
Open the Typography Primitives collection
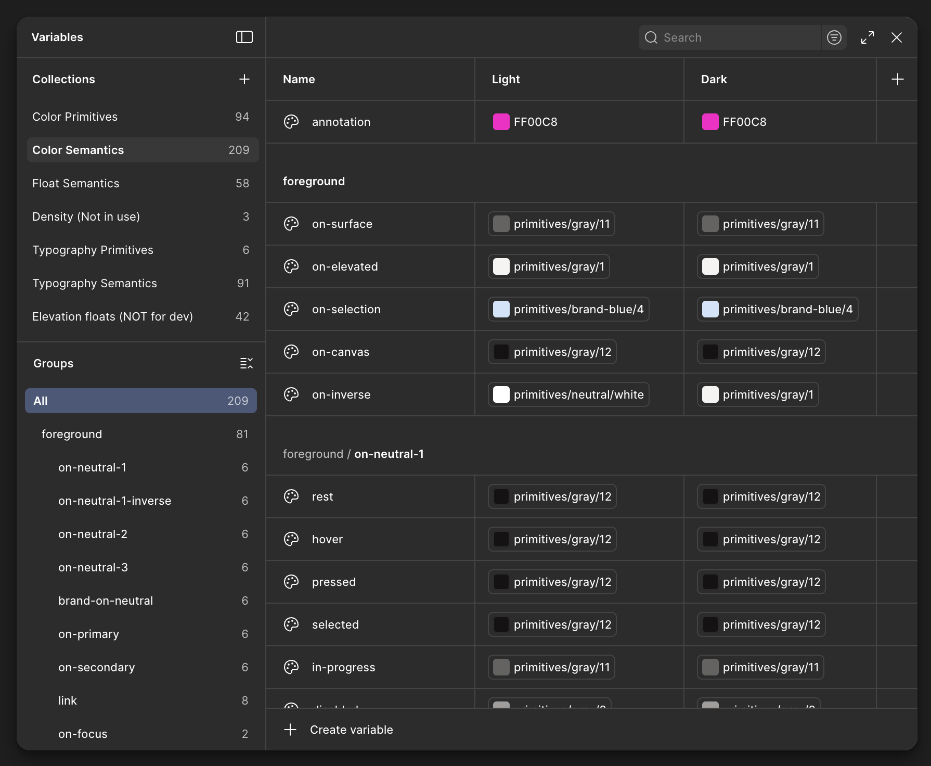click(x=143, y=250)
